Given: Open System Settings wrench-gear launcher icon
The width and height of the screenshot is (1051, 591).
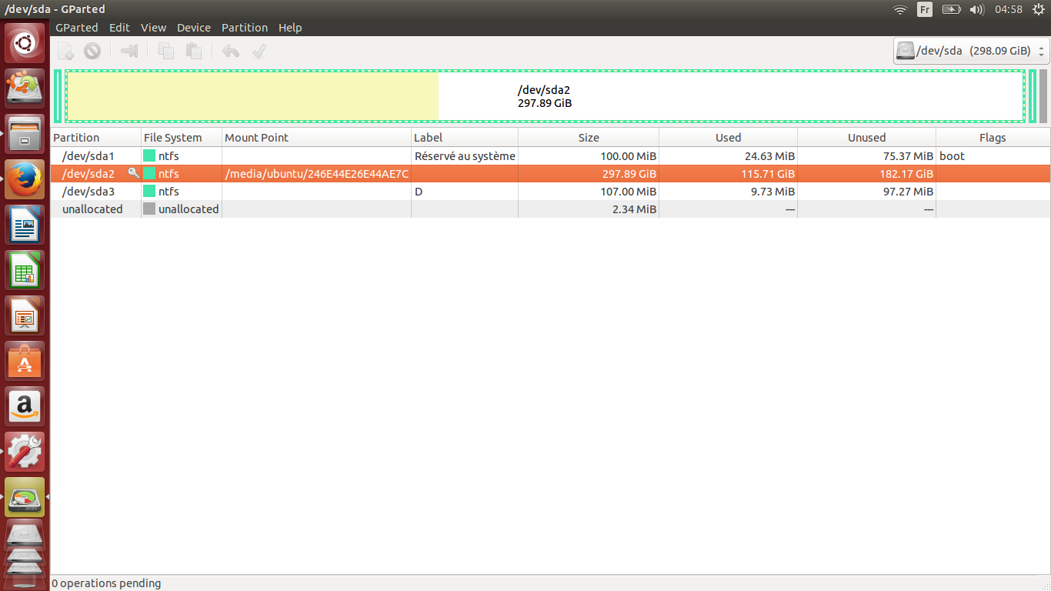Looking at the screenshot, I should (x=25, y=452).
